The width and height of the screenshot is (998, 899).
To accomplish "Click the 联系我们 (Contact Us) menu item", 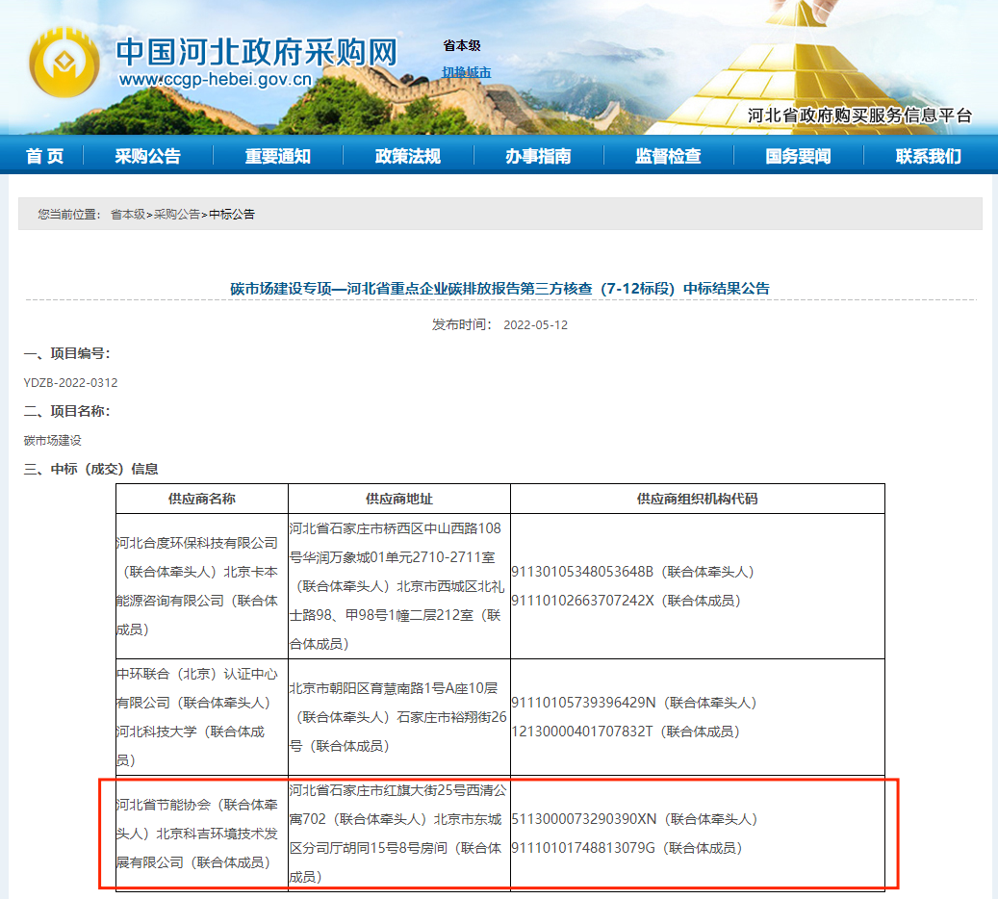I will click(x=927, y=154).
